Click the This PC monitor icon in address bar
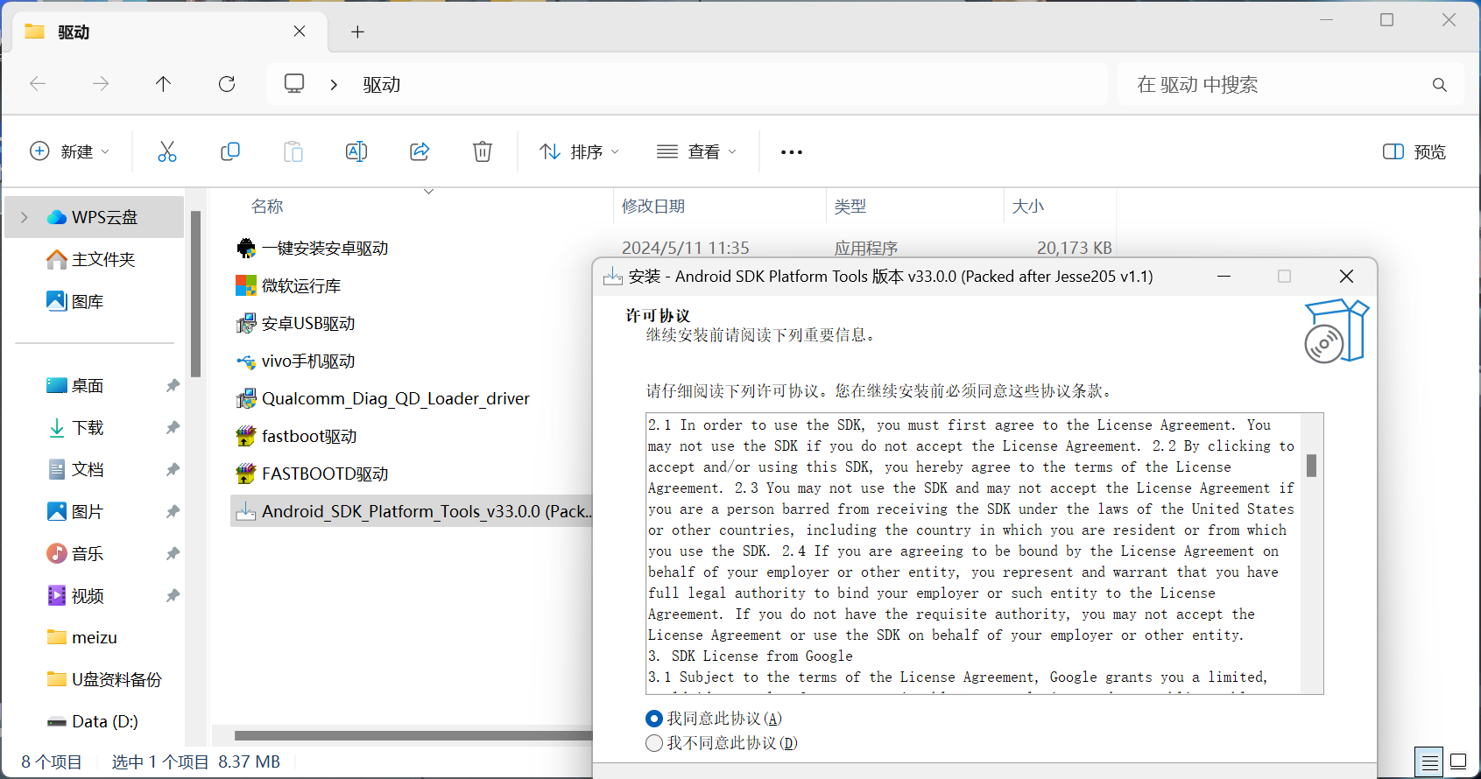 coord(294,84)
